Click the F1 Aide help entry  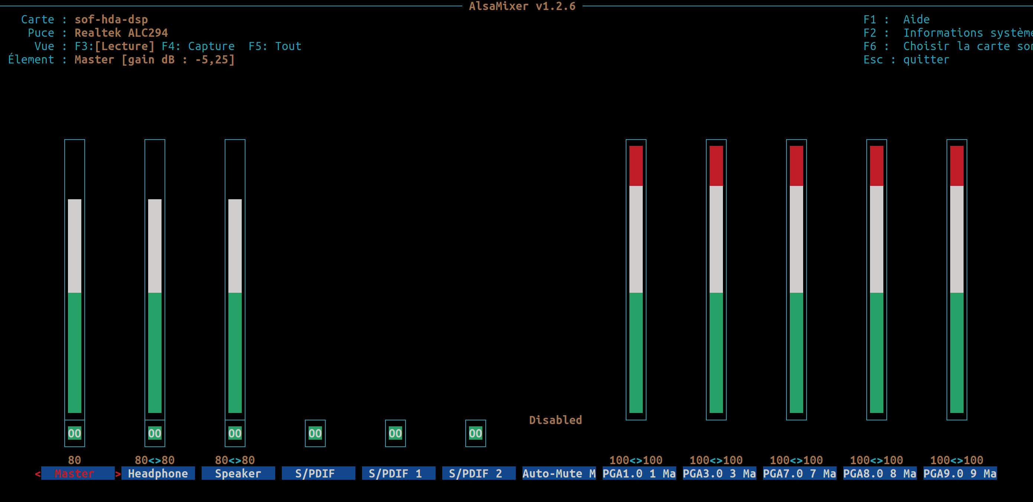pyautogui.click(x=897, y=19)
